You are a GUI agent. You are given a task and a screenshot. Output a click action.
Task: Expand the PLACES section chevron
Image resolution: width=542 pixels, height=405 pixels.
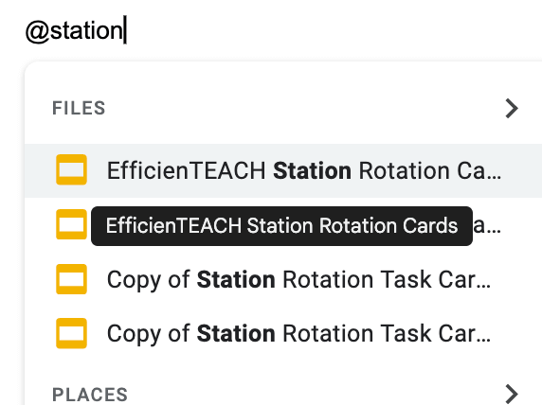[x=512, y=394]
